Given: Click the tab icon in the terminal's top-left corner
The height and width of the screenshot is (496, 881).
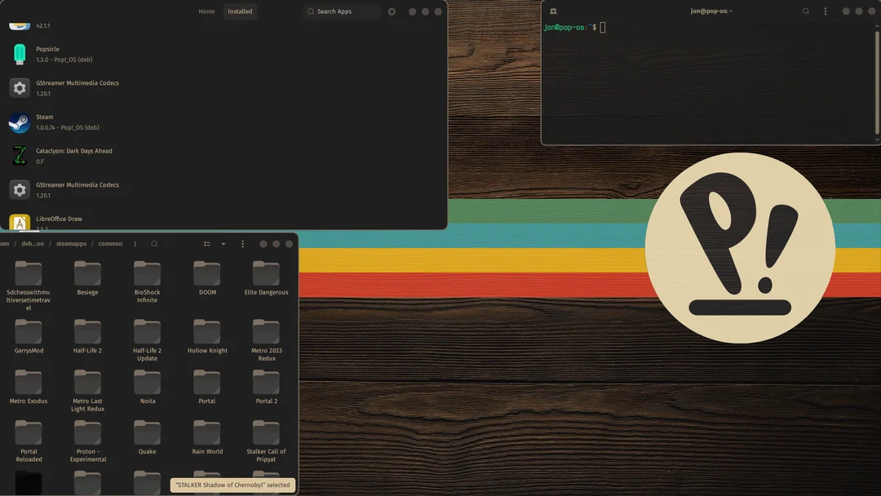Looking at the screenshot, I should tap(552, 11).
